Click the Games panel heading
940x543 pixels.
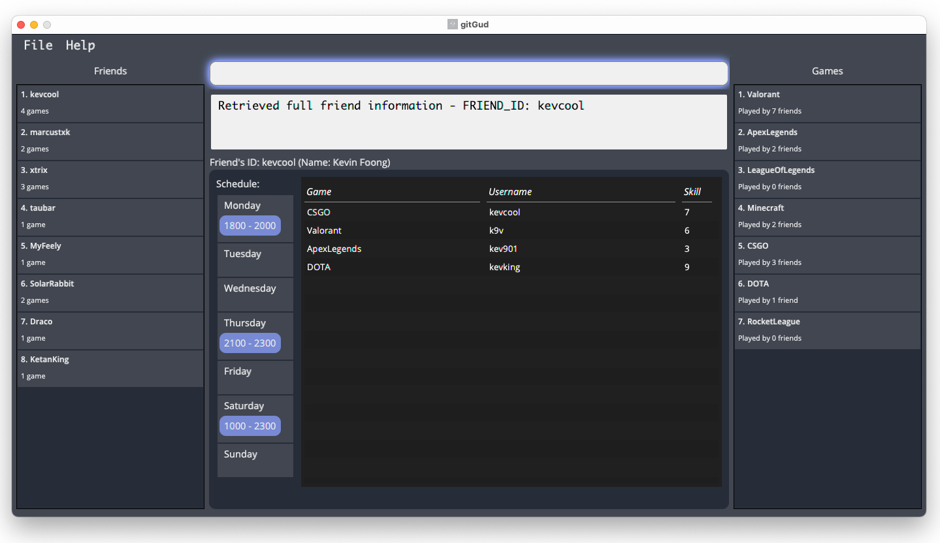828,71
